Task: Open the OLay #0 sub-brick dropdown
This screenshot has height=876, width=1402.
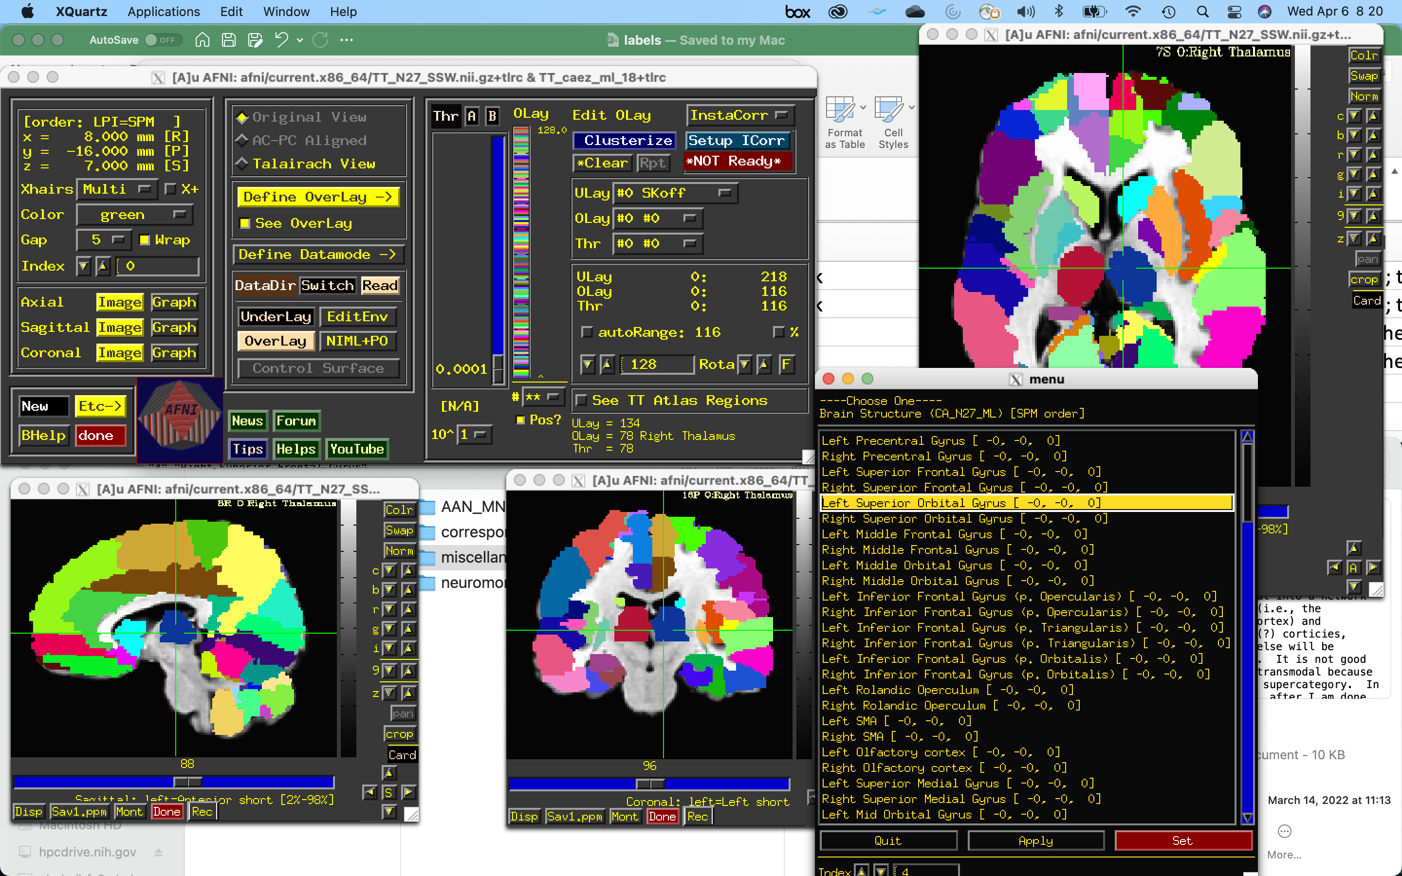Action: tap(658, 219)
